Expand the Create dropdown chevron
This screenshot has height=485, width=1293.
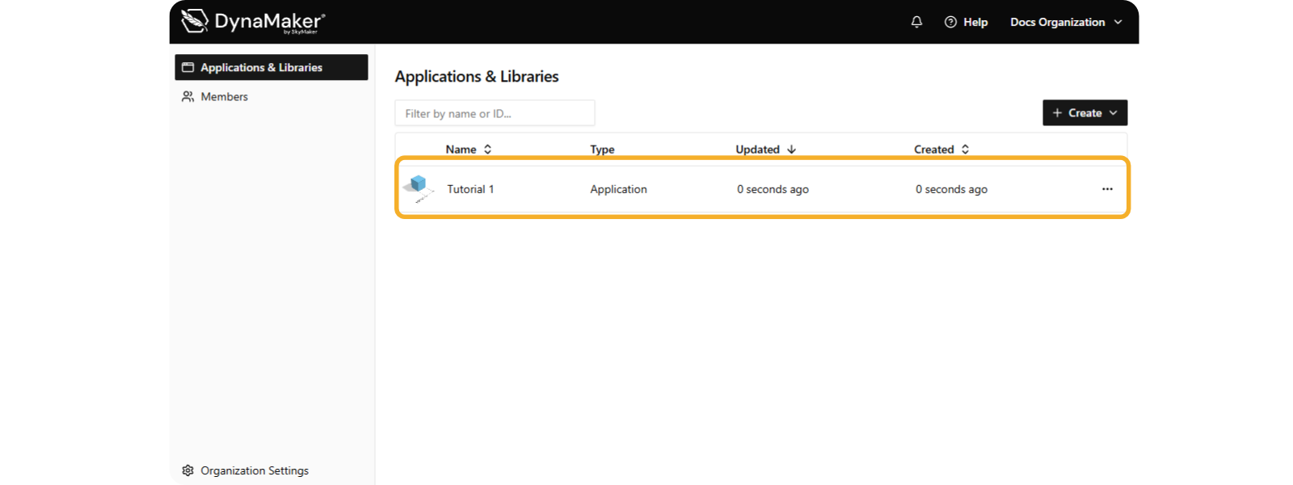click(x=1113, y=113)
